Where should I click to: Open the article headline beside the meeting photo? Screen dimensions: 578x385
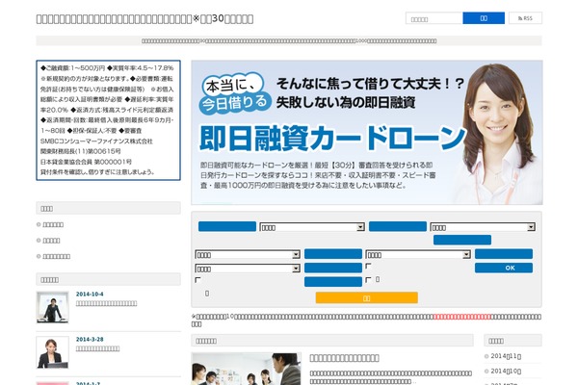point(344,358)
